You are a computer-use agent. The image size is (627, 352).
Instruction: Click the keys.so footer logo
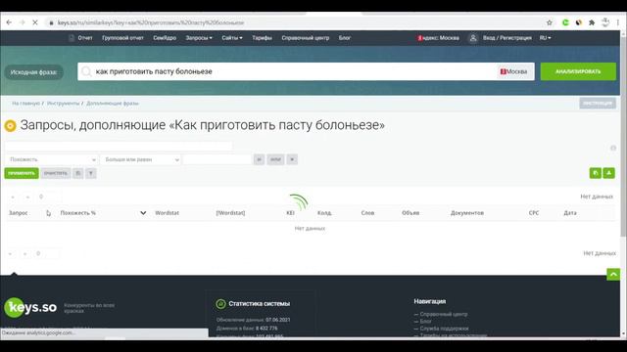[x=30, y=307]
